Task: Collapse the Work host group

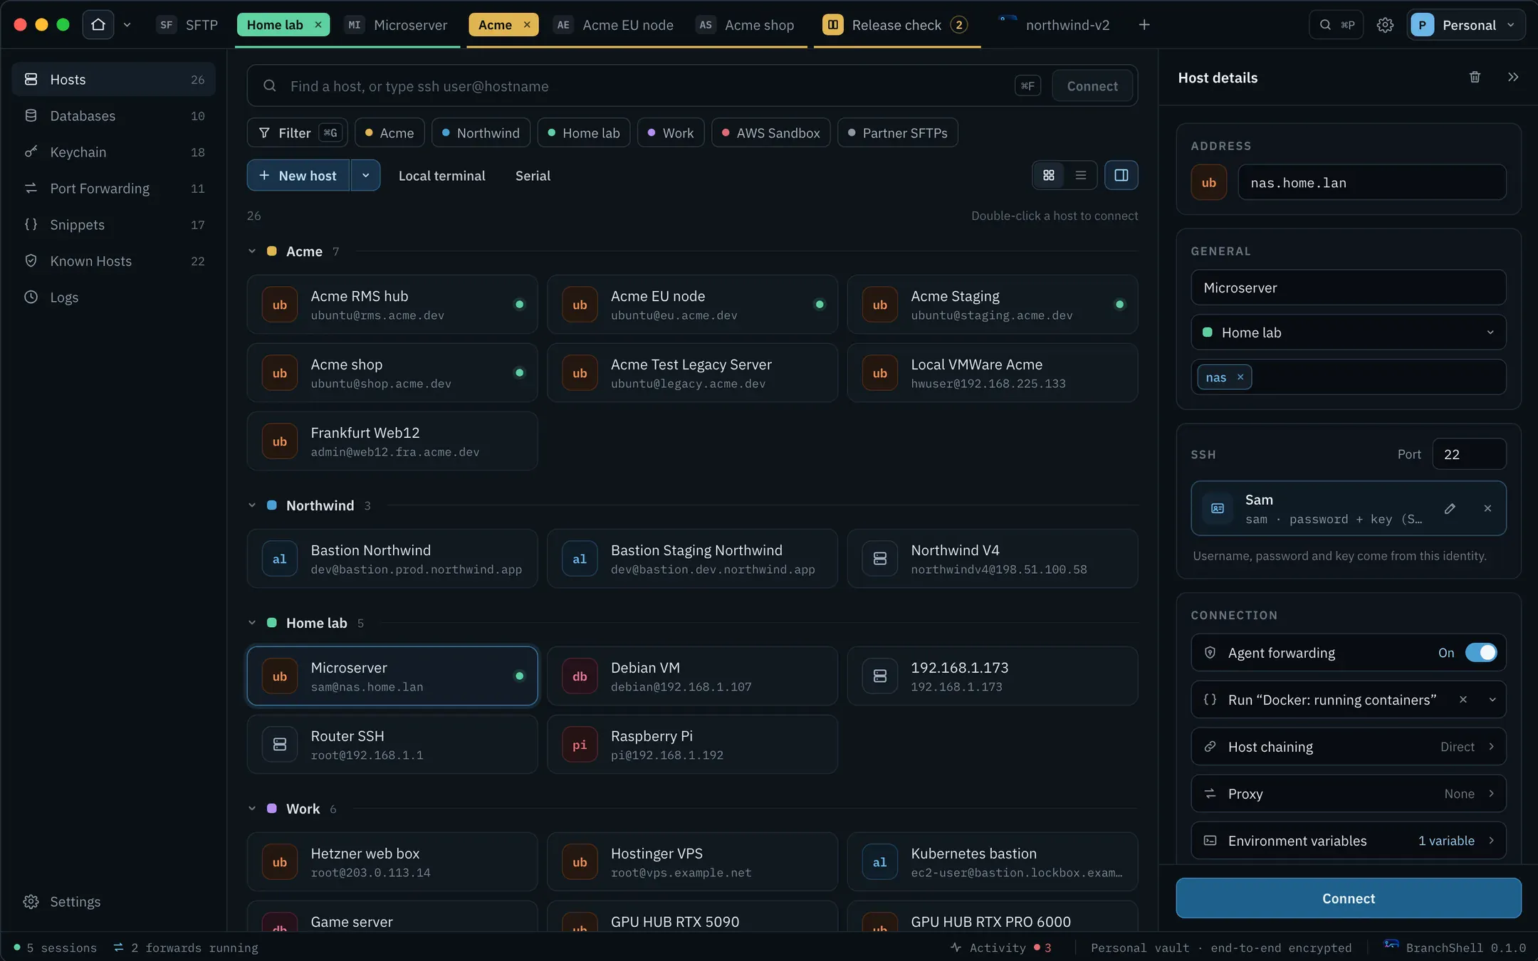Action: point(252,809)
